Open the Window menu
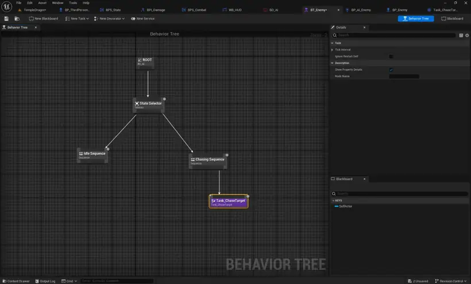471x284 pixels. (57, 3)
